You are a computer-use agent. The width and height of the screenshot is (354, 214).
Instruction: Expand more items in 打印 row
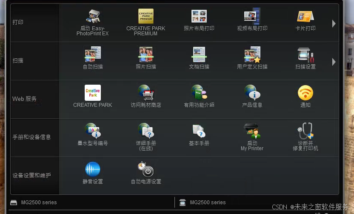point(334,23)
